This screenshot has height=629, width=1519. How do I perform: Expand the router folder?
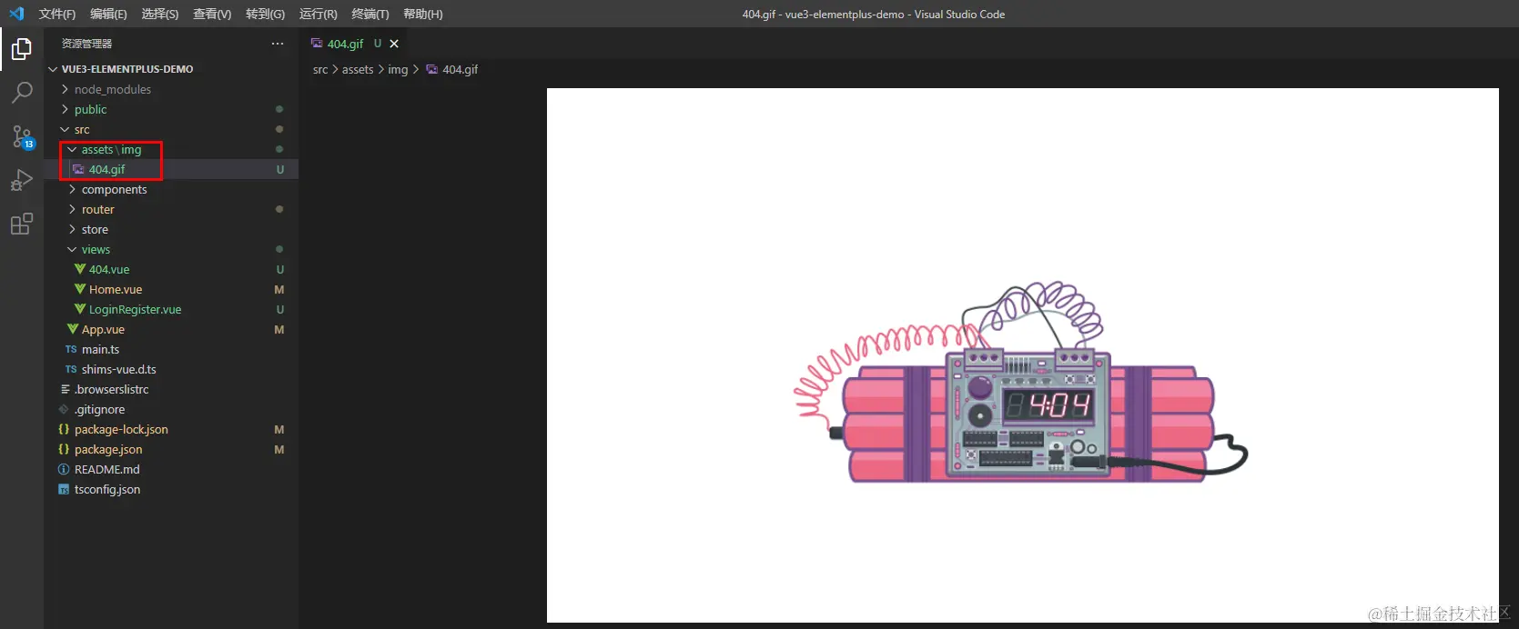point(72,209)
